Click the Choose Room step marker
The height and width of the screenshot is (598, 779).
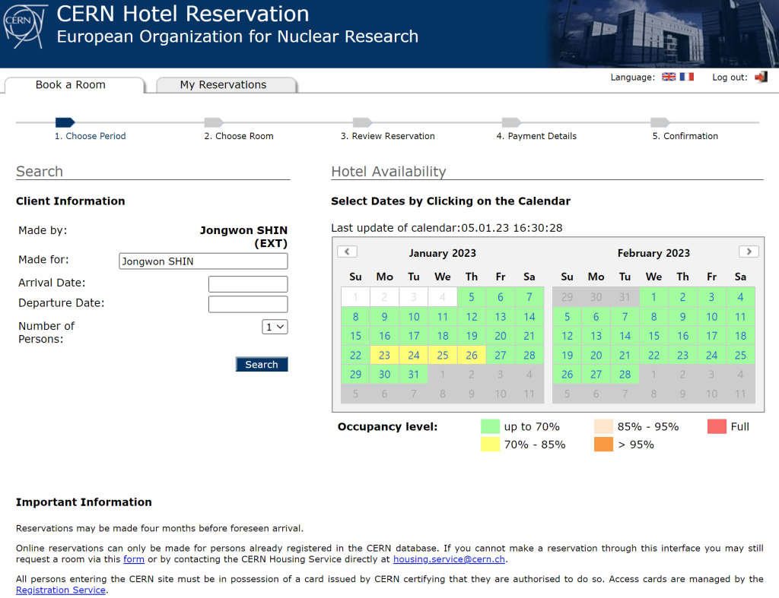214,122
